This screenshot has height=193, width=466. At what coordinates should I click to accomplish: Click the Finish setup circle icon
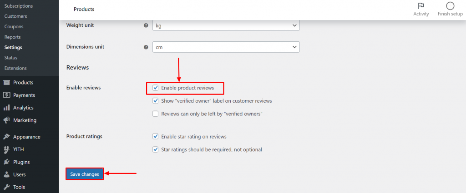coord(450,6)
